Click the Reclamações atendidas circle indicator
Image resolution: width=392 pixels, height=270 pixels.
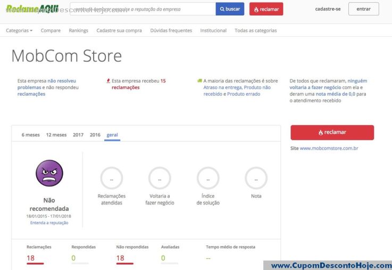(x=112, y=178)
